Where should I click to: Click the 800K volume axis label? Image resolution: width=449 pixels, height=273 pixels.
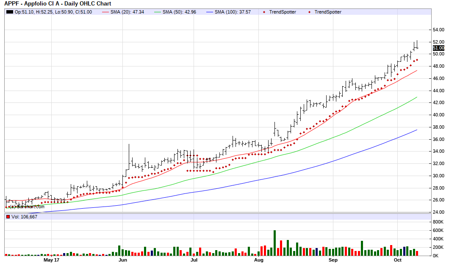coord(438,222)
